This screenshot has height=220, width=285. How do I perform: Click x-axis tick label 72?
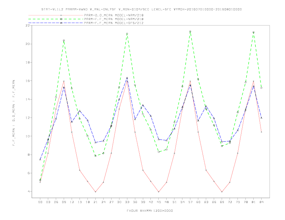click(230, 202)
